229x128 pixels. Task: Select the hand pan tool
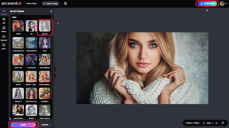(223, 123)
